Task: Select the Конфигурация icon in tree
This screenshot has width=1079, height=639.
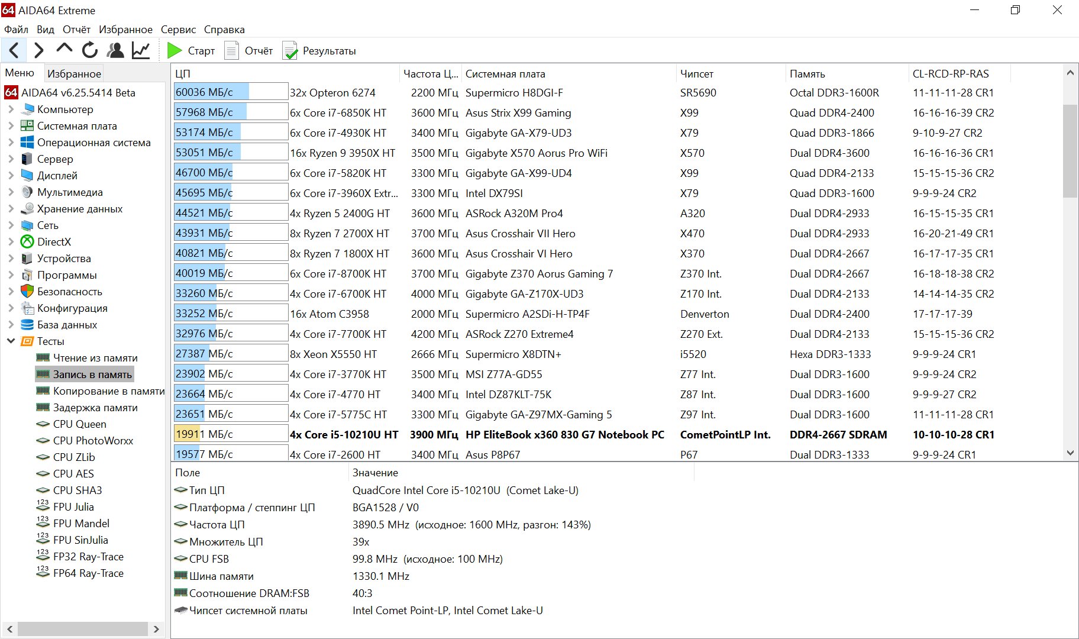Action: point(27,308)
